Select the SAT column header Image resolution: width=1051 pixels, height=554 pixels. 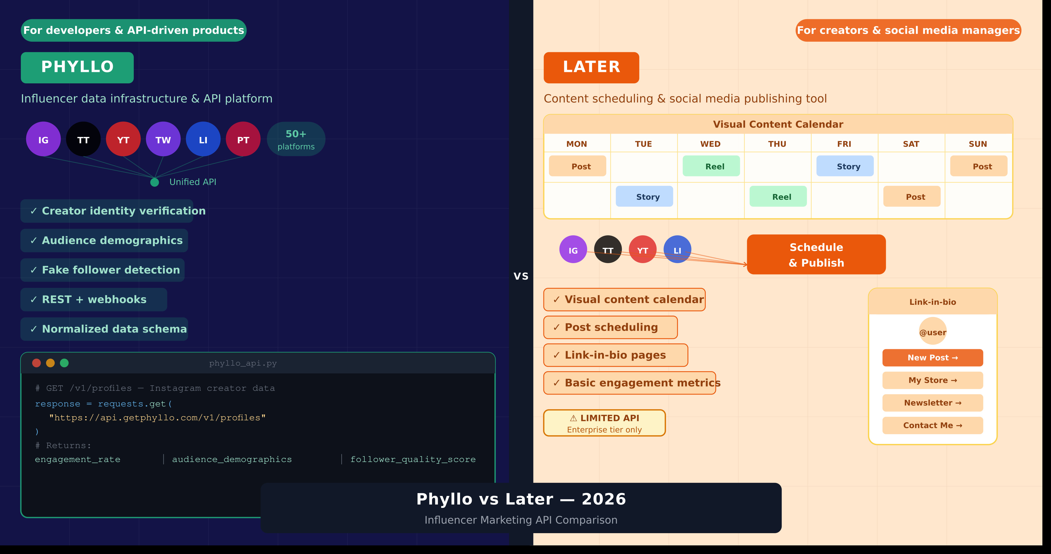click(911, 144)
